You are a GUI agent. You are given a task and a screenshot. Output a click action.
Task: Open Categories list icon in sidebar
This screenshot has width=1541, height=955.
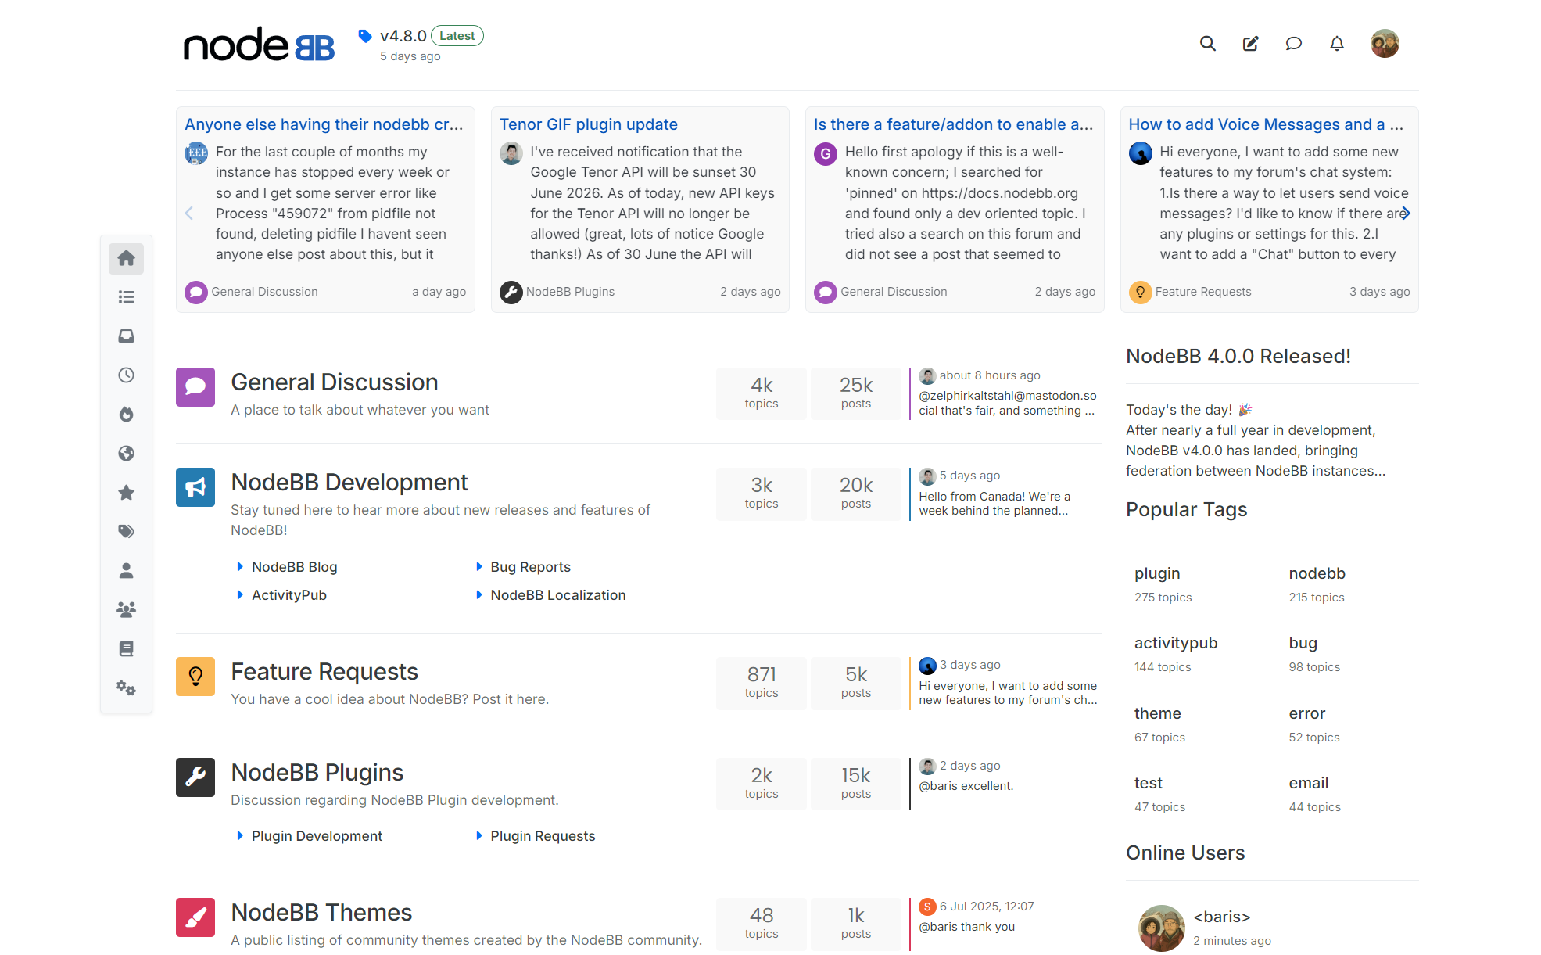[x=126, y=297]
